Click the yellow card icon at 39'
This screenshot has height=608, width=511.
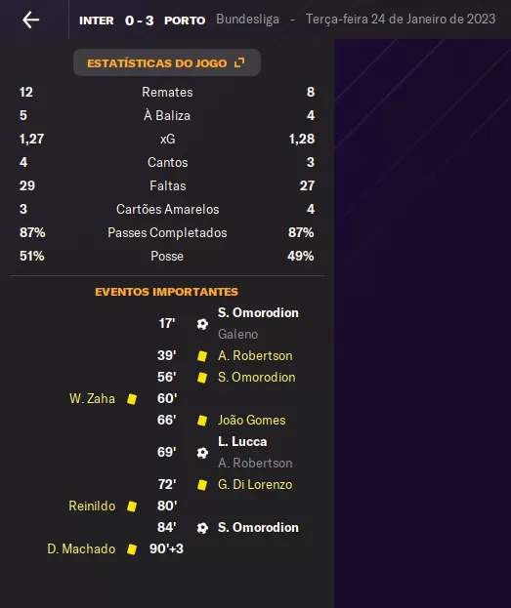click(202, 356)
